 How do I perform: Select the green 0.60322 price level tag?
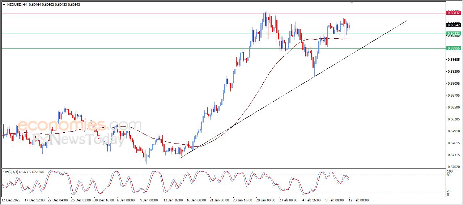coord(454,34)
